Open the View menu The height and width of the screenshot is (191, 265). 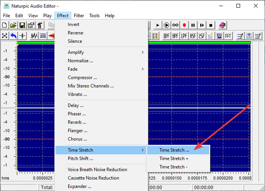[x=33, y=16]
